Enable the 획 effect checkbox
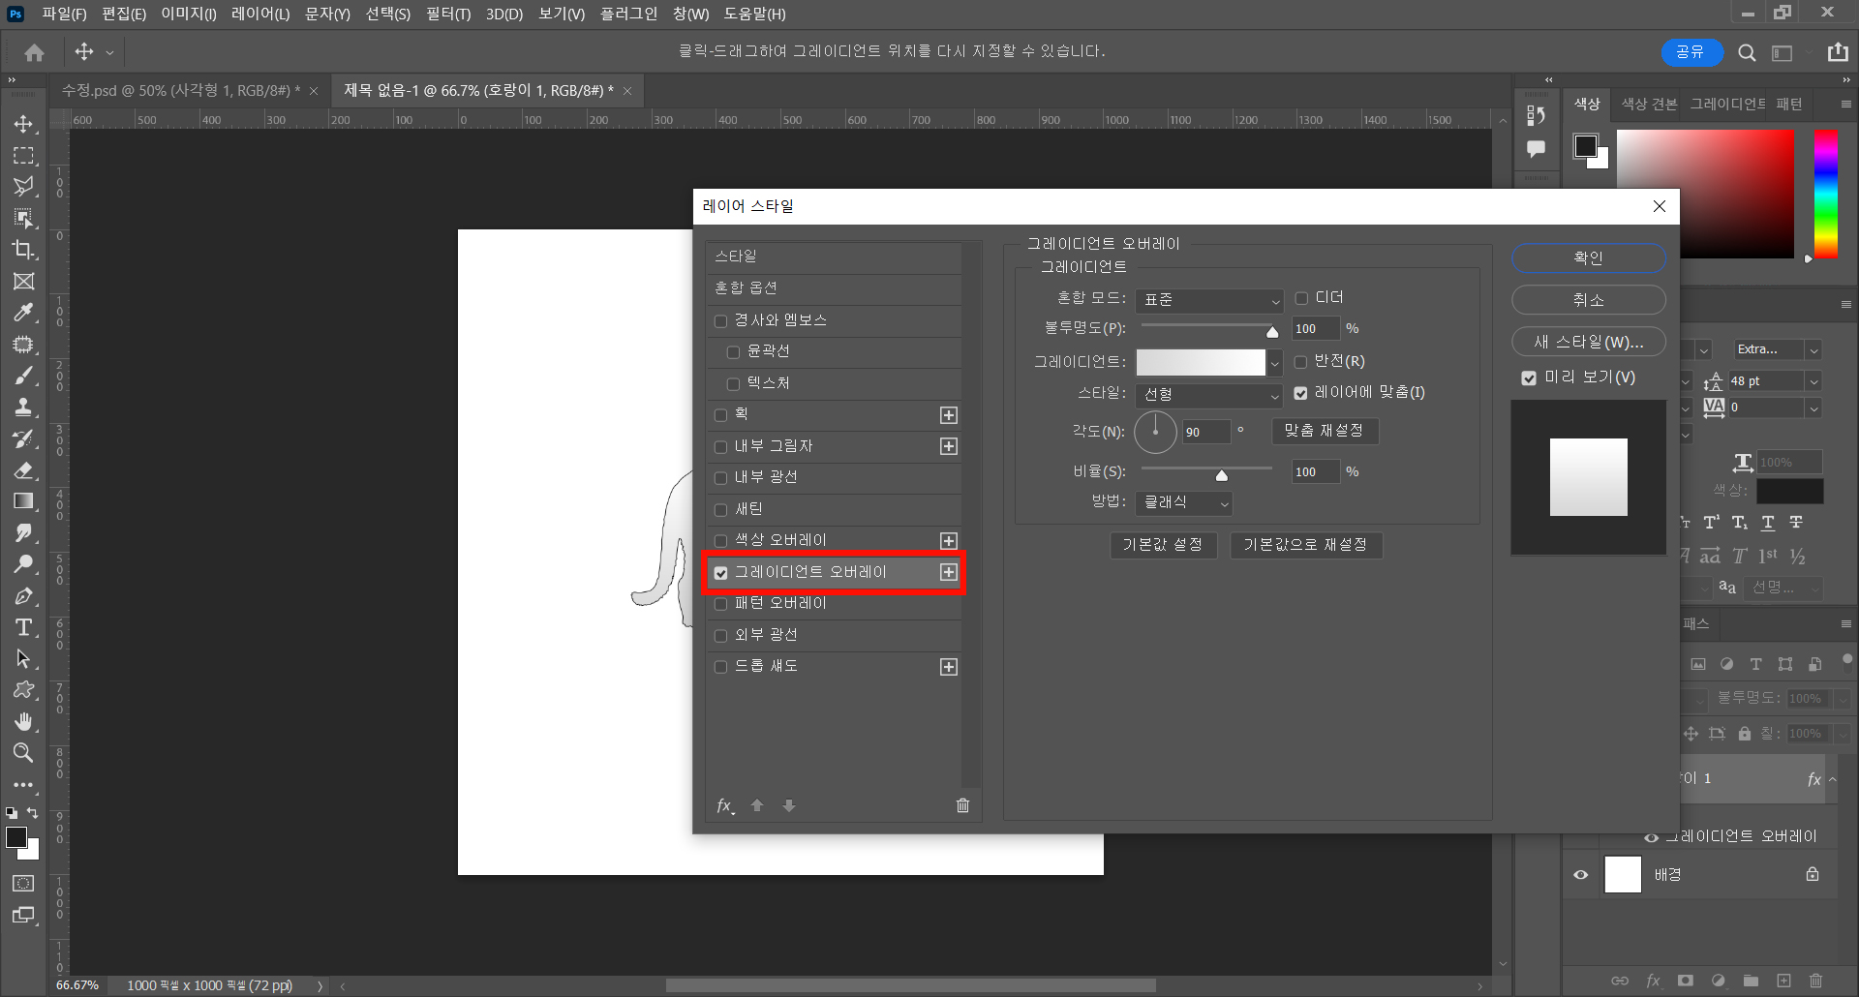The width and height of the screenshot is (1859, 997). tap(720, 414)
